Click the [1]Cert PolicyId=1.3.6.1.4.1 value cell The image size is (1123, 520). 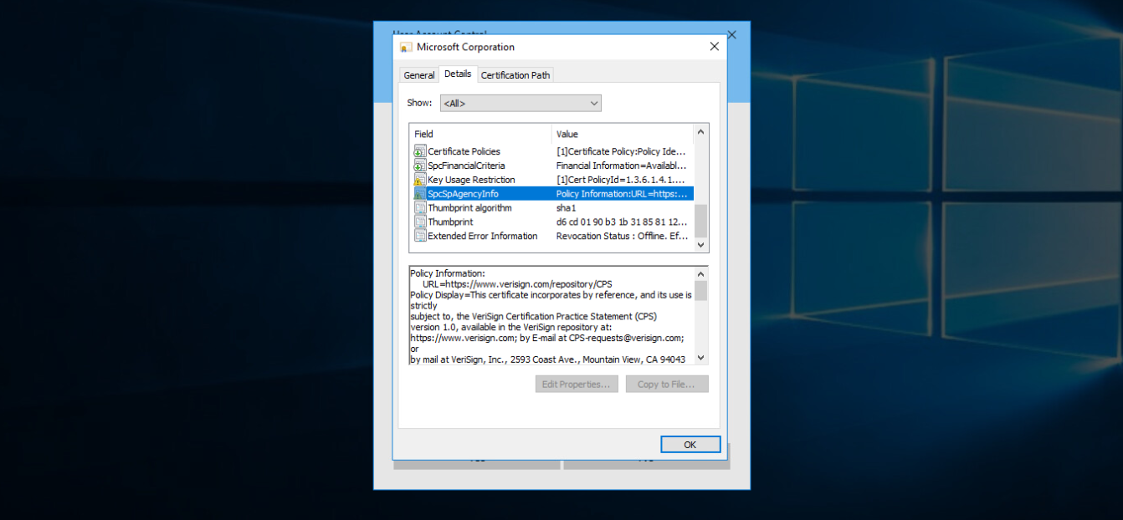(622, 180)
